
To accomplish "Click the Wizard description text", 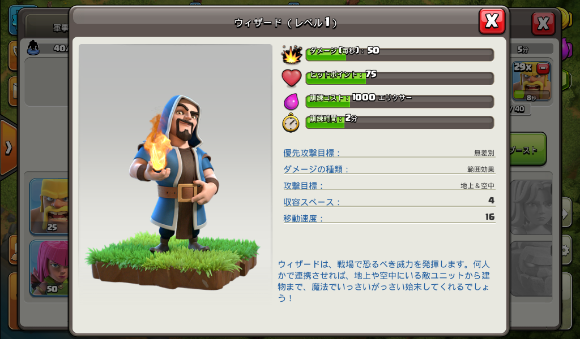I will (x=384, y=281).
